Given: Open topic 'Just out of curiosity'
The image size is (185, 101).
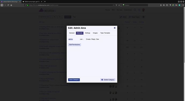Looking at the screenshot, I should point(48,98).
